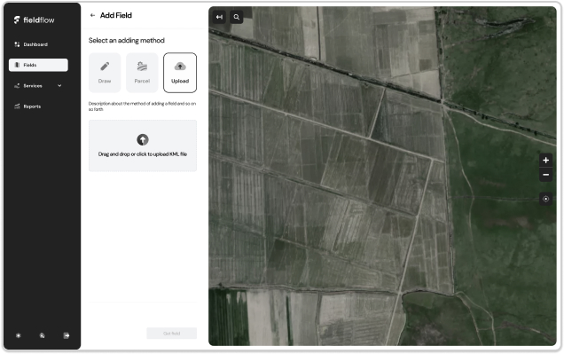Choose the Upload adding method

[x=180, y=73]
